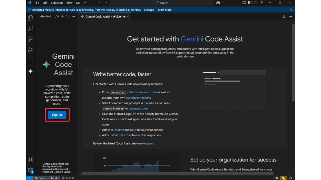The height and width of the screenshot is (180, 321).
Task: Toggle the Primary Side Bar visibility
Action: coord(249,3)
